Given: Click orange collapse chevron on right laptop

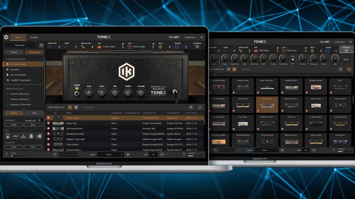Looking at the screenshot, I should [x=349, y=69].
